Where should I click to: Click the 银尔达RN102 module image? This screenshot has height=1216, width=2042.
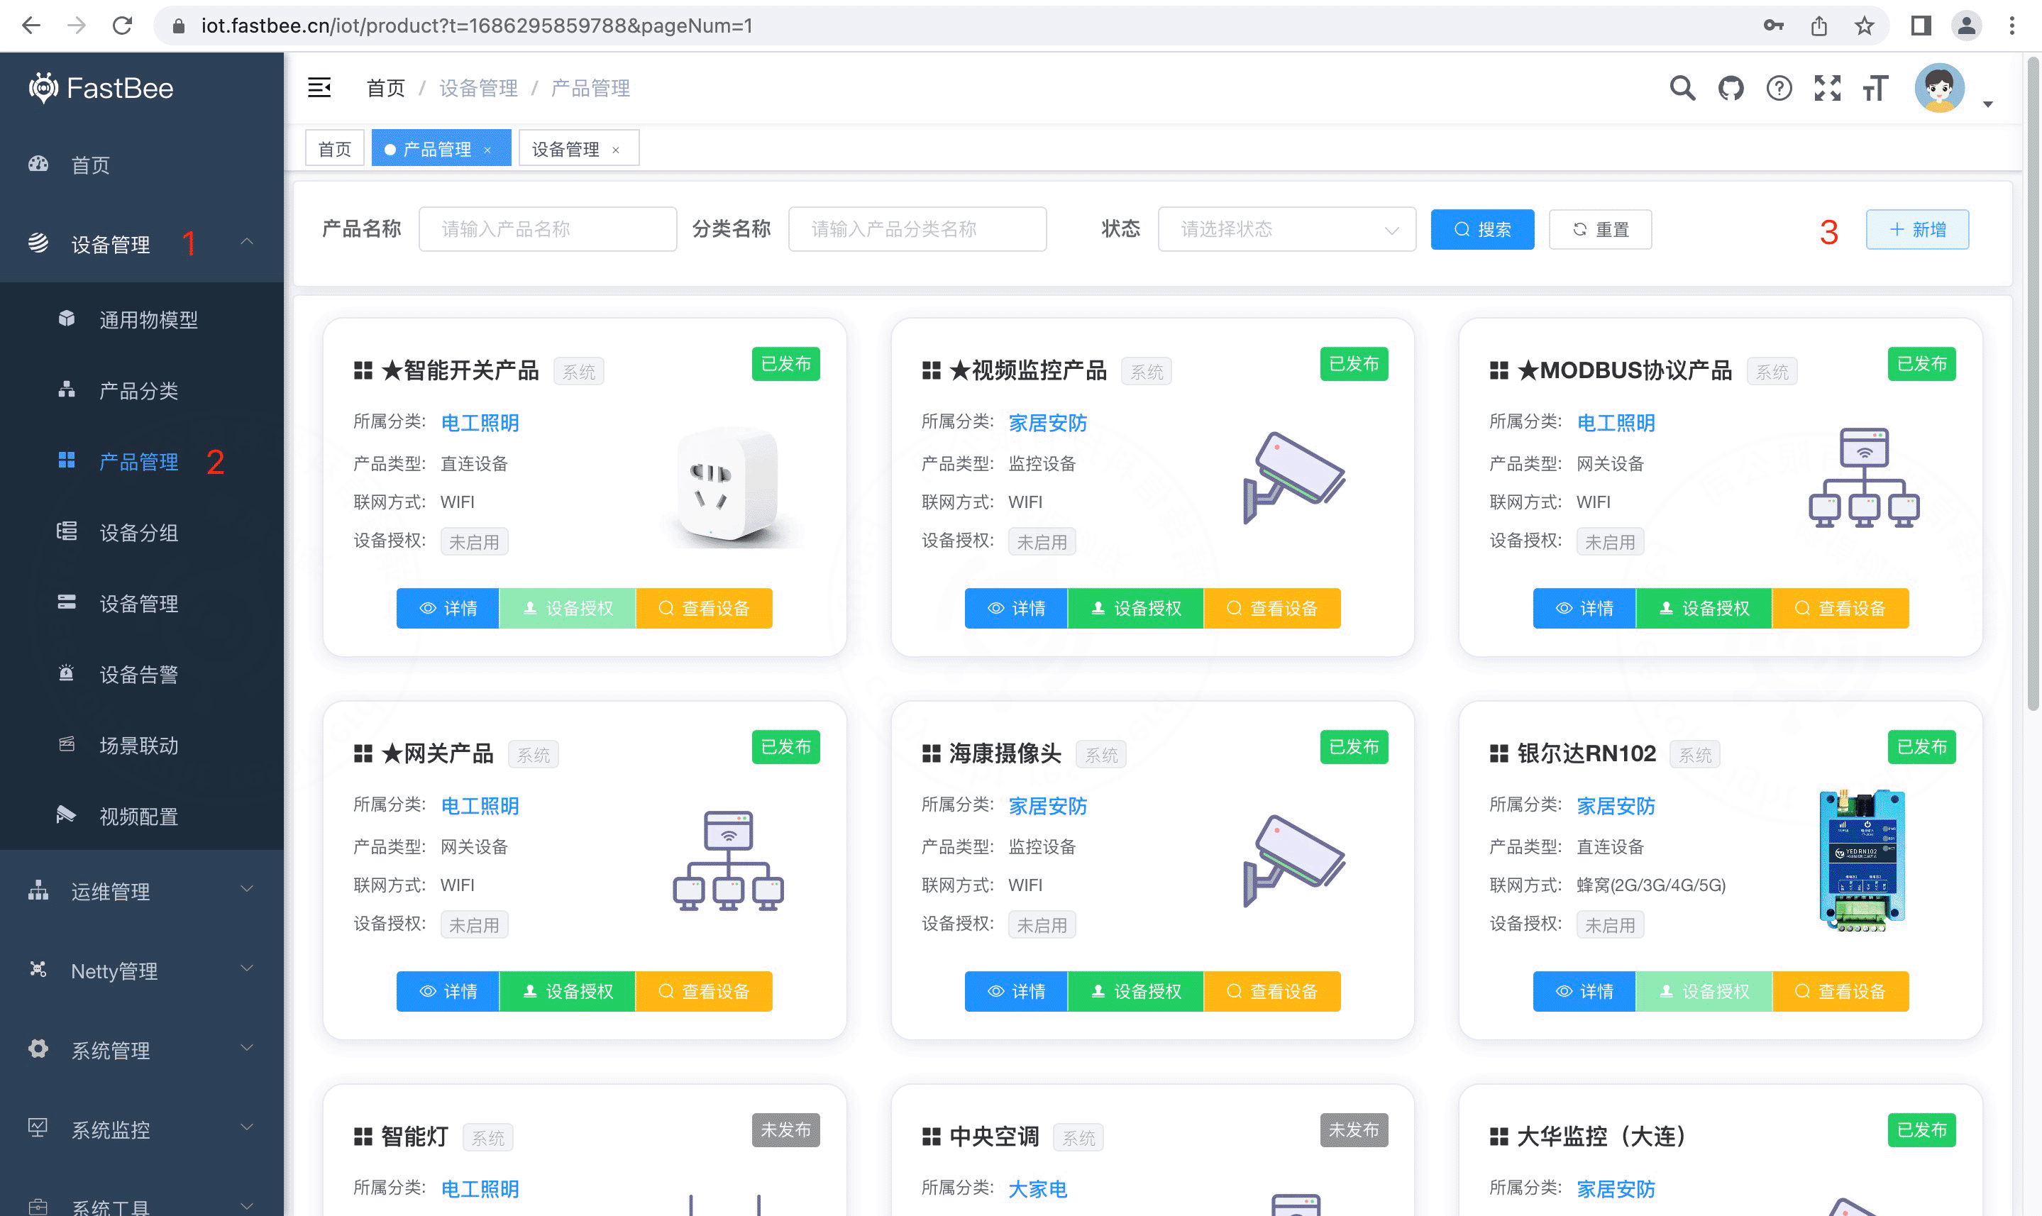1862,861
